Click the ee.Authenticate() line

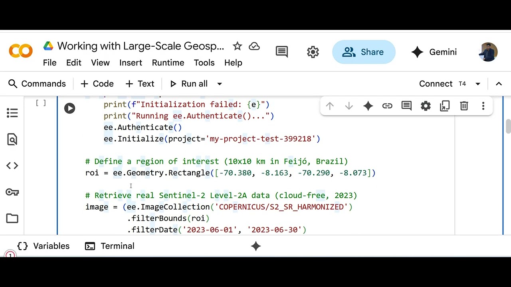click(x=143, y=127)
